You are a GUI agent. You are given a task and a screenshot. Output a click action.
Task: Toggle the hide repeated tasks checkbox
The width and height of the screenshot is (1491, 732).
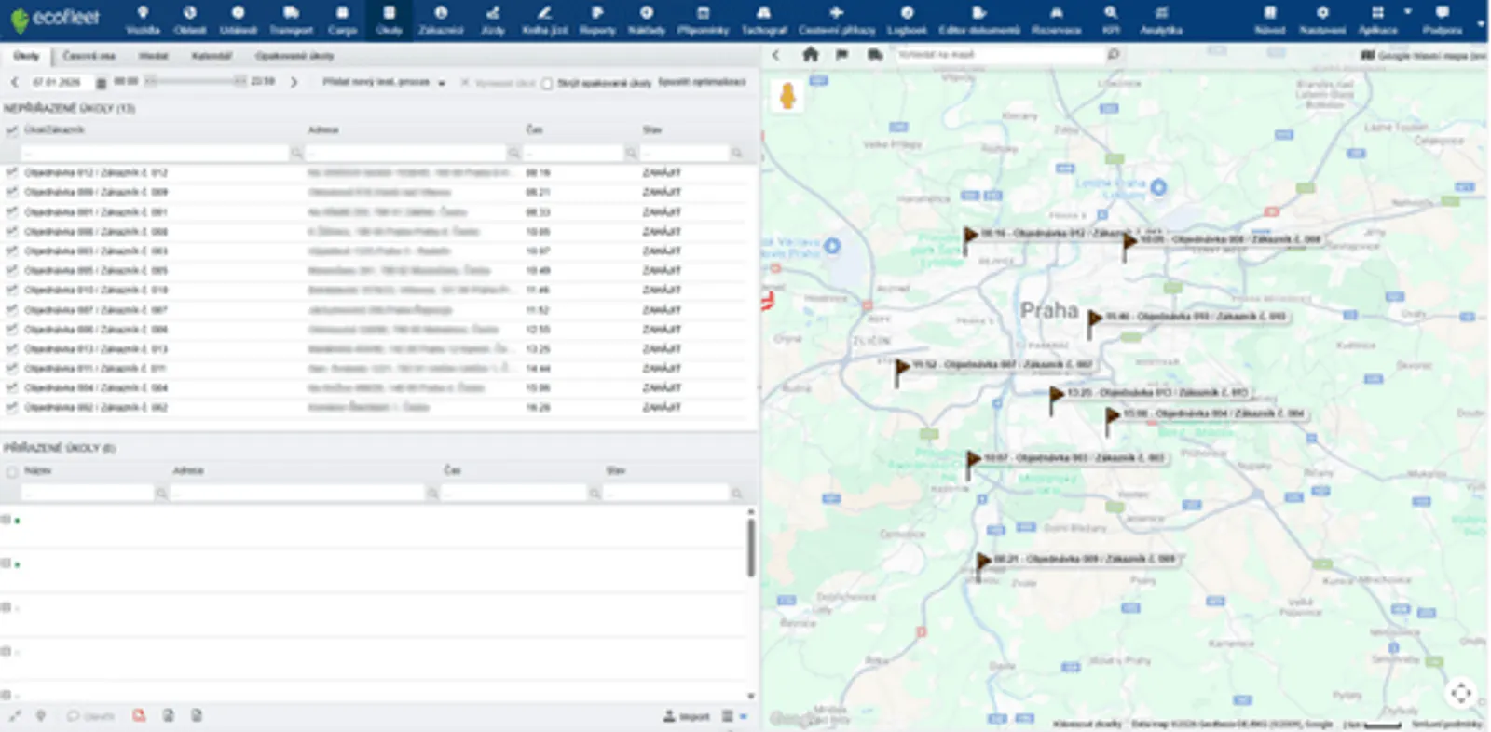[x=547, y=83]
